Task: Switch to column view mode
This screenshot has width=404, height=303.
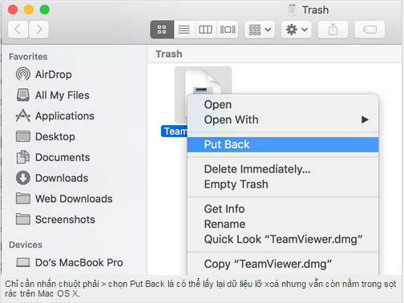Action: (x=205, y=30)
